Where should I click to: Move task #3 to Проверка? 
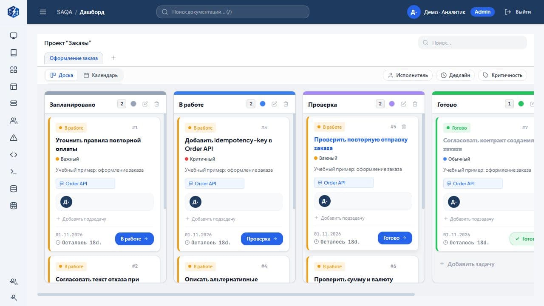tap(262, 239)
